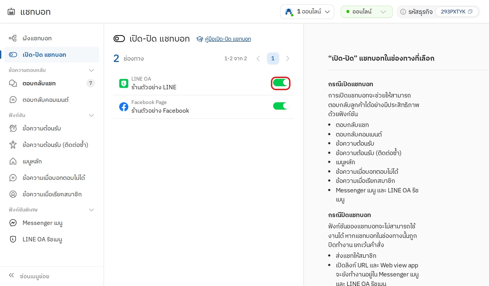Click the info icon beside รหัสธุรกิจ
The height and width of the screenshot is (286, 489).
pyautogui.click(x=403, y=12)
